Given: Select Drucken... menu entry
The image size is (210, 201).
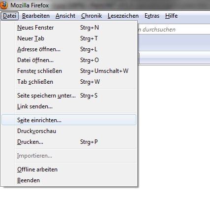Looking at the screenshot, I should coord(69,142).
